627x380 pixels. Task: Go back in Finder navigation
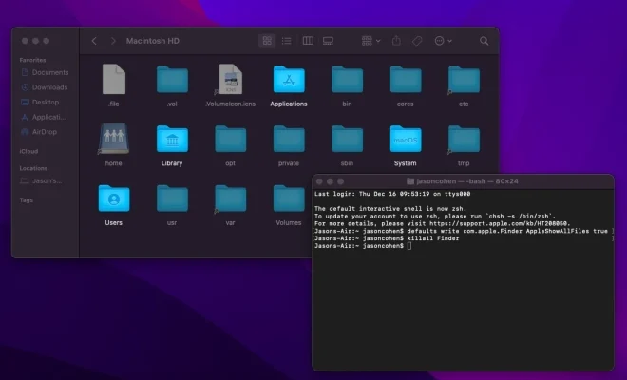[94, 41]
